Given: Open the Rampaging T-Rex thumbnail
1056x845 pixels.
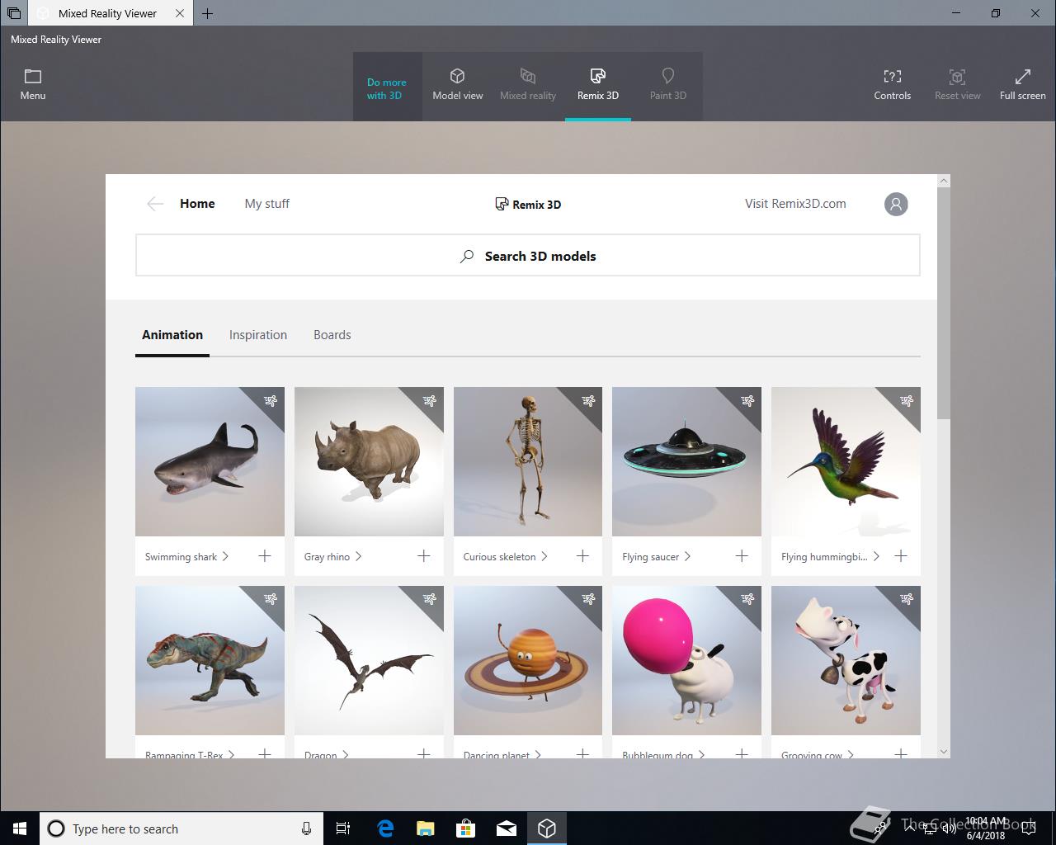Looking at the screenshot, I should [x=210, y=660].
